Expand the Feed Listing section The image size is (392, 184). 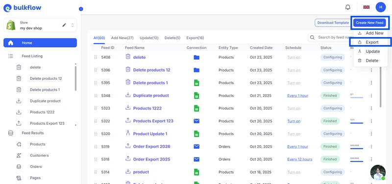pos(32,56)
